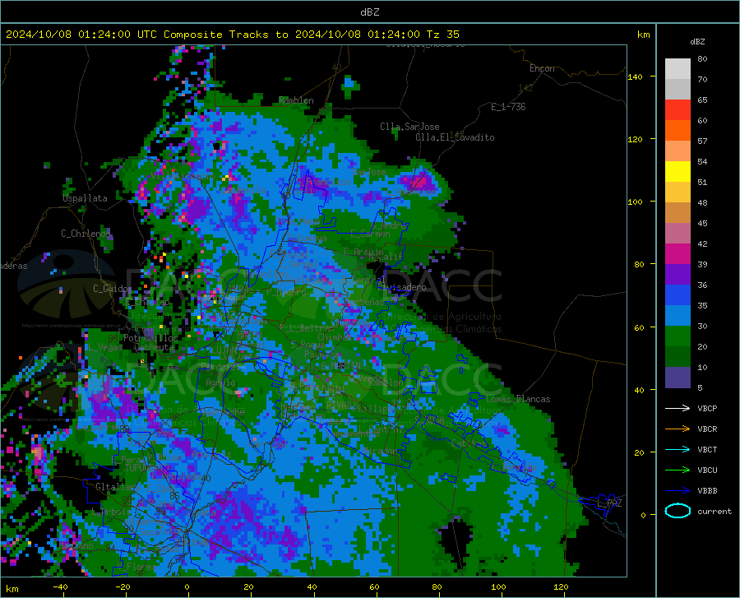Select the royal blue 35-36 dBZ swatch
Screen dimensions: 740x598
click(x=678, y=295)
